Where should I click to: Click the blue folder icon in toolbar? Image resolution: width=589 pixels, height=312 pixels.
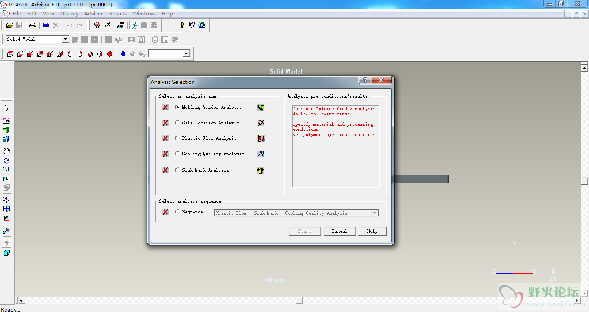pos(46,25)
